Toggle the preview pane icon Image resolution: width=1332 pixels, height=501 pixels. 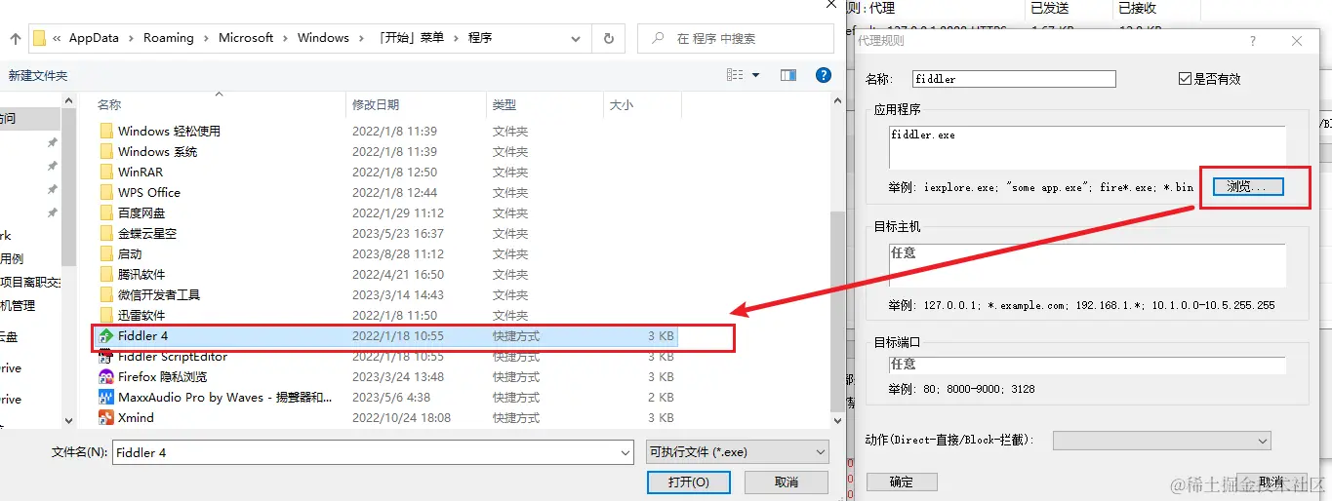point(787,75)
